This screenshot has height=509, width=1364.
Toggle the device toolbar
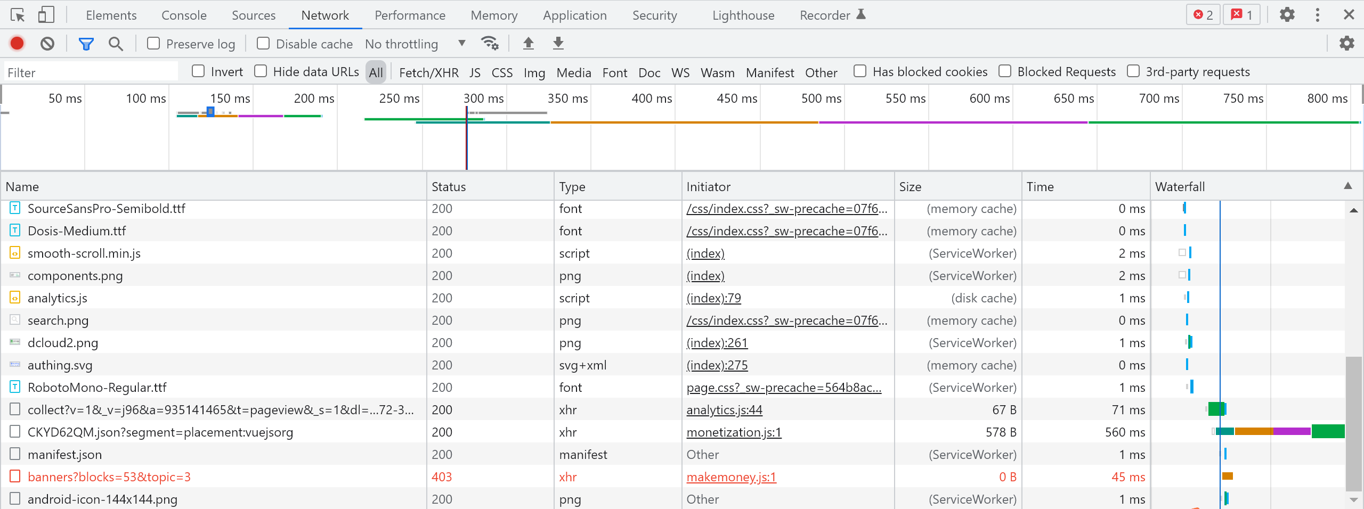coord(46,14)
